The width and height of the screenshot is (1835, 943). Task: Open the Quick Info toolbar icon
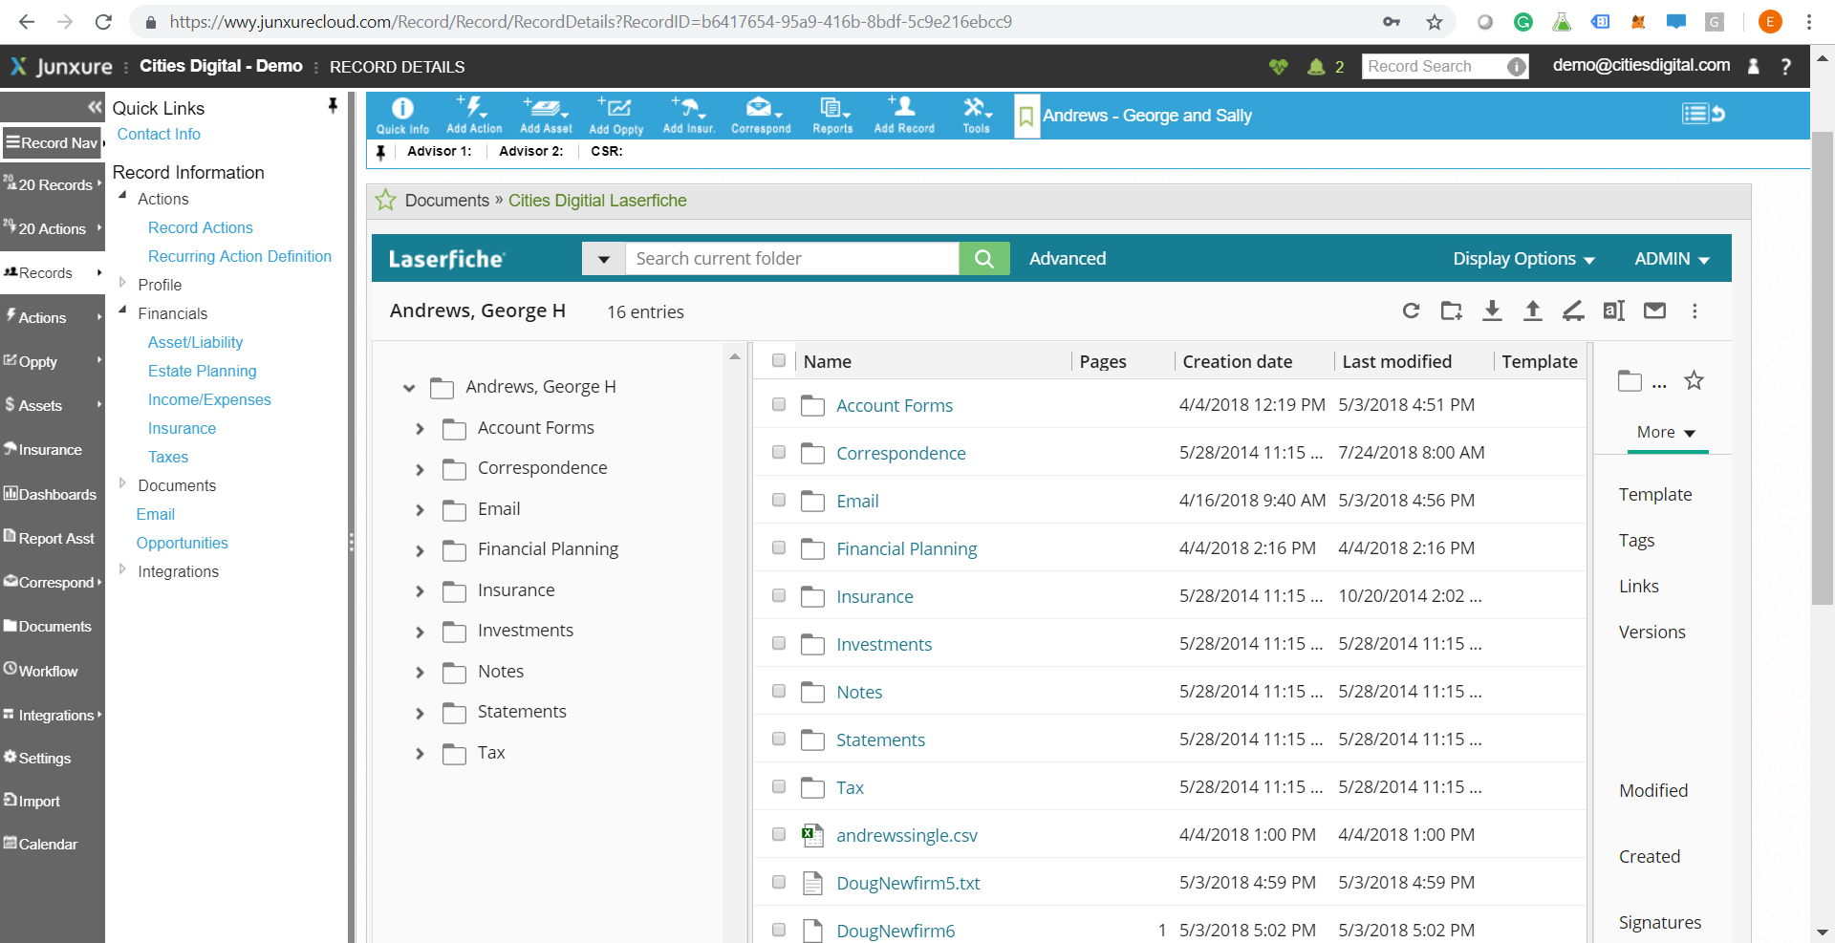pyautogui.click(x=402, y=116)
